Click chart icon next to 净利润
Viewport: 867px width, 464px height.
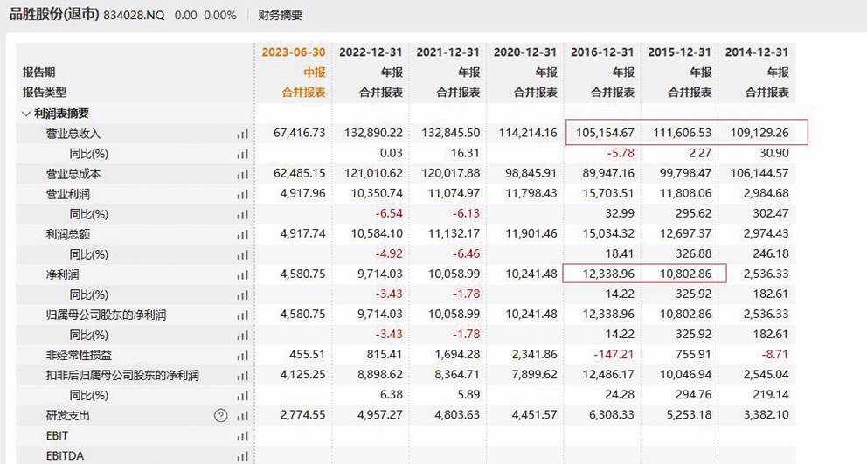coord(241,274)
